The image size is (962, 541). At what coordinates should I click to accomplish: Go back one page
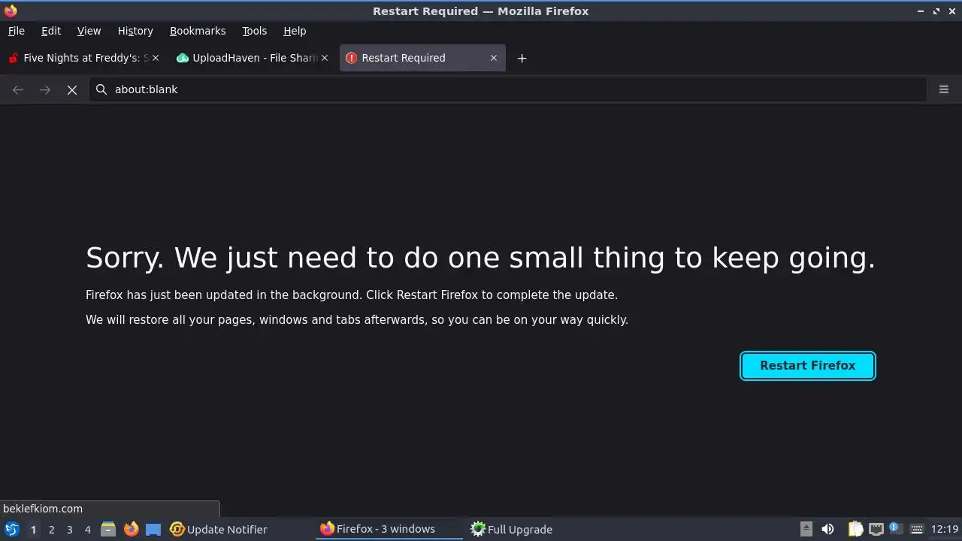18,89
